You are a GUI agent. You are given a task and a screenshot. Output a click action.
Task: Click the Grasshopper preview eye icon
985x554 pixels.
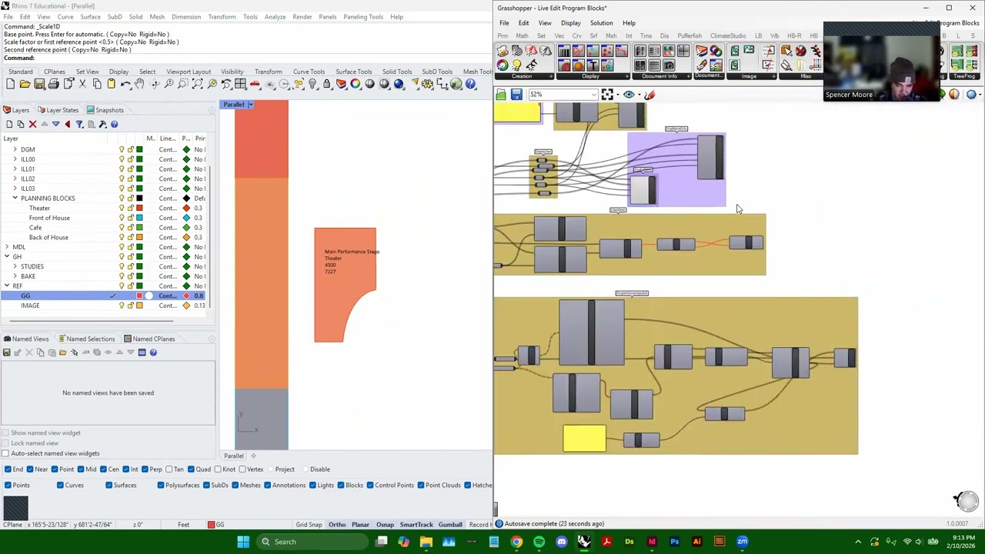point(629,95)
